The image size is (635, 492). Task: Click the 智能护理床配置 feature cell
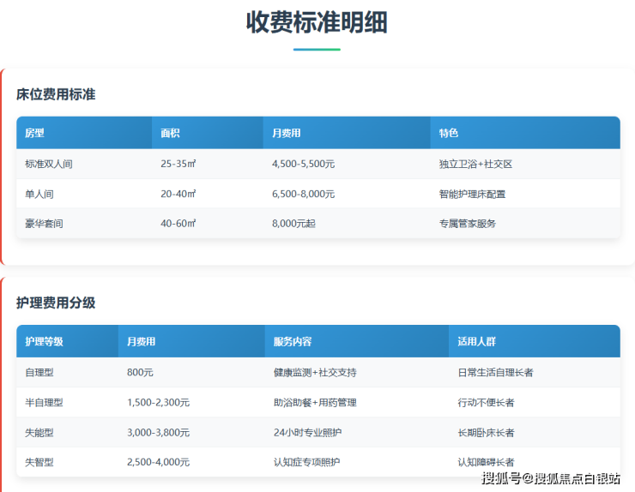(x=472, y=194)
